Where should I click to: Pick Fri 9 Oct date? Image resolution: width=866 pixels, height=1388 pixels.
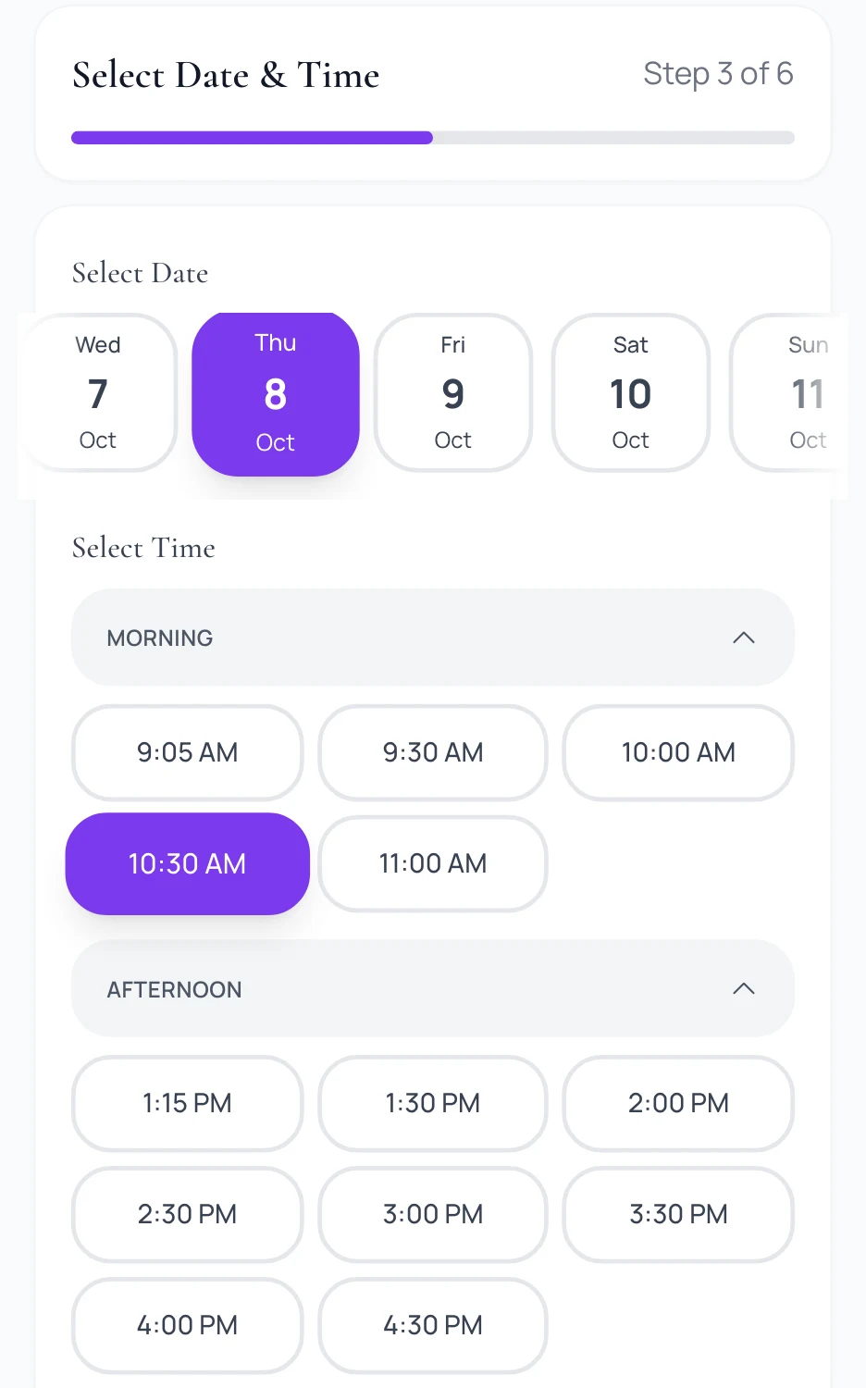click(453, 392)
